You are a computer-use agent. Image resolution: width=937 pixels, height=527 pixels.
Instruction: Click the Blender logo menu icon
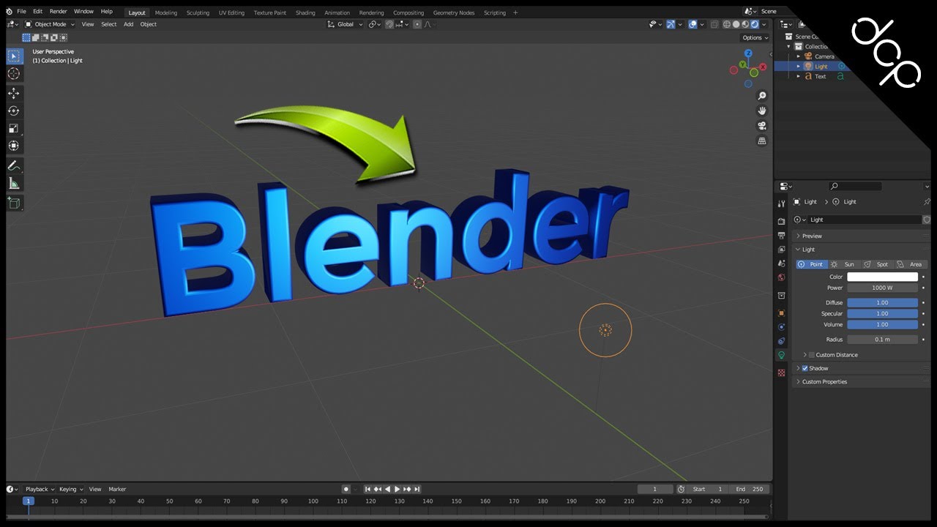tap(9, 12)
